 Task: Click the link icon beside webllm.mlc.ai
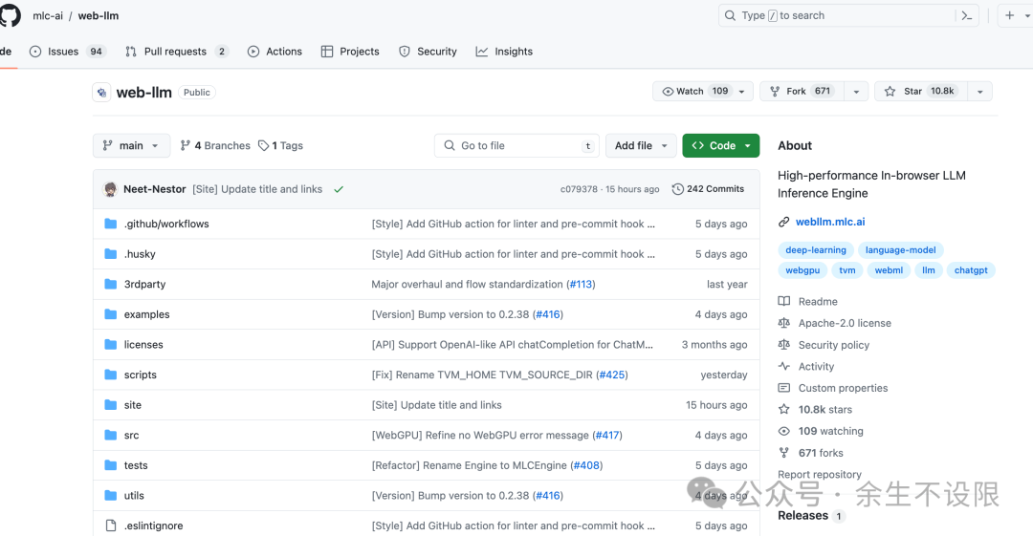[x=784, y=222]
